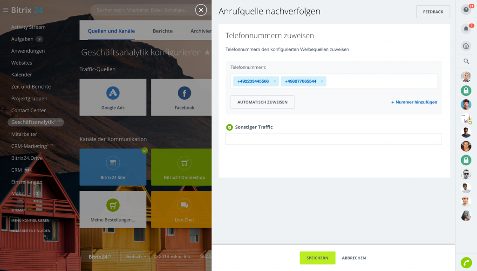Click the Bitrix 24 logo
The width and height of the screenshot is (477, 271).
(x=27, y=10)
